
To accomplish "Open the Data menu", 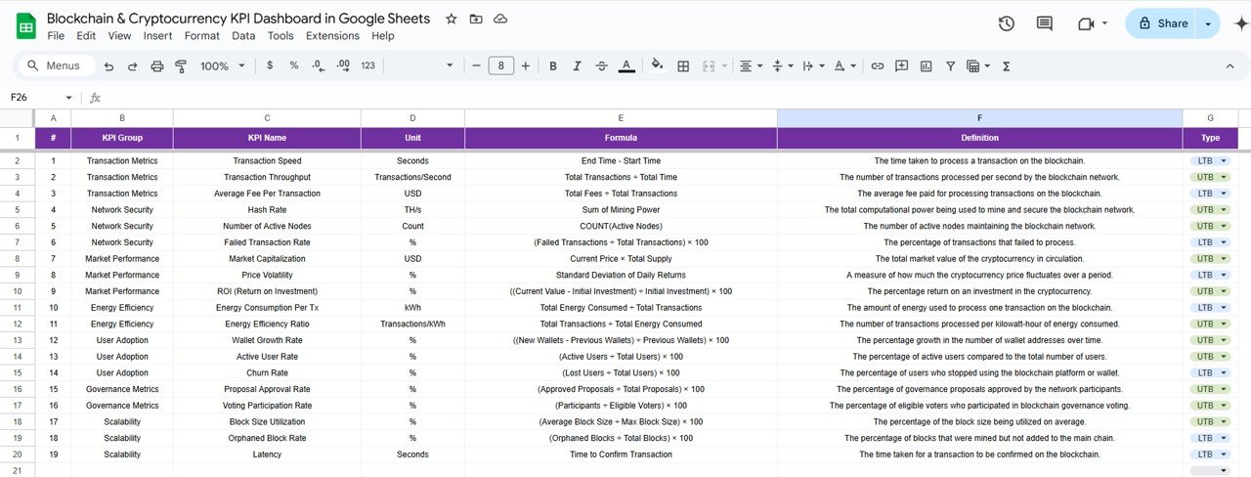I will 243,36.
